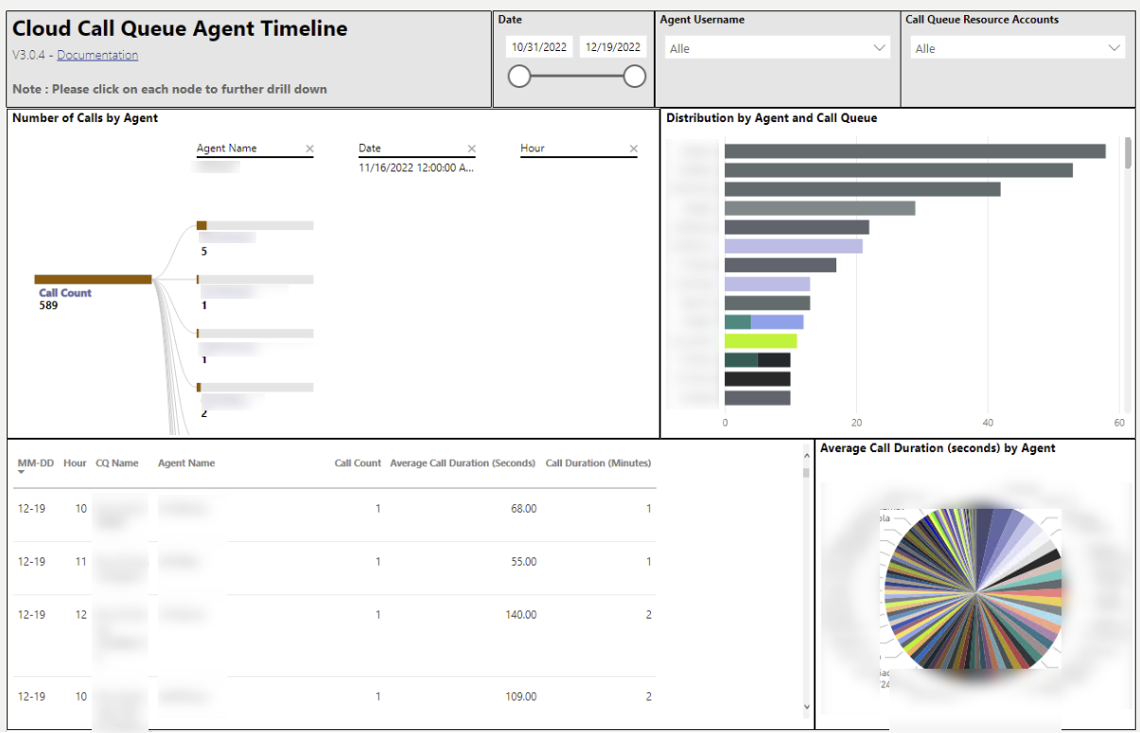Open the Documentation link

coord(96,54)
